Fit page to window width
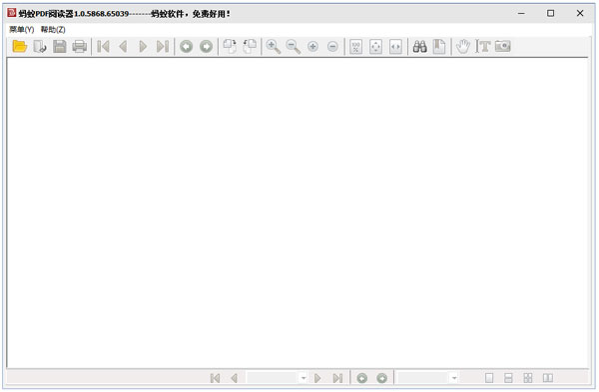This screenshot has width=599, height=392. pos(395,47)
